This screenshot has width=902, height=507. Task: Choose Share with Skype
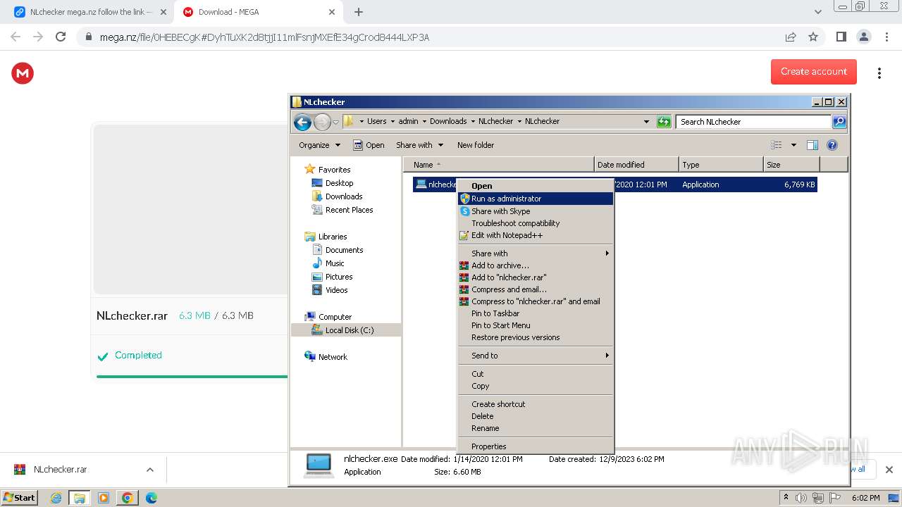coord(535,211)
